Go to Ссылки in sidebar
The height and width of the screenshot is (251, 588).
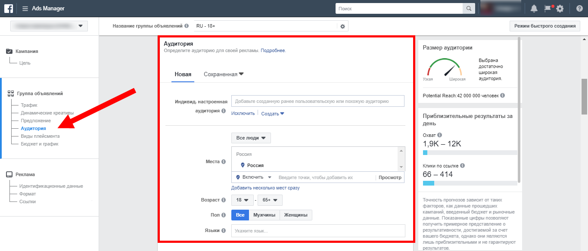click(x=28, y=201)
